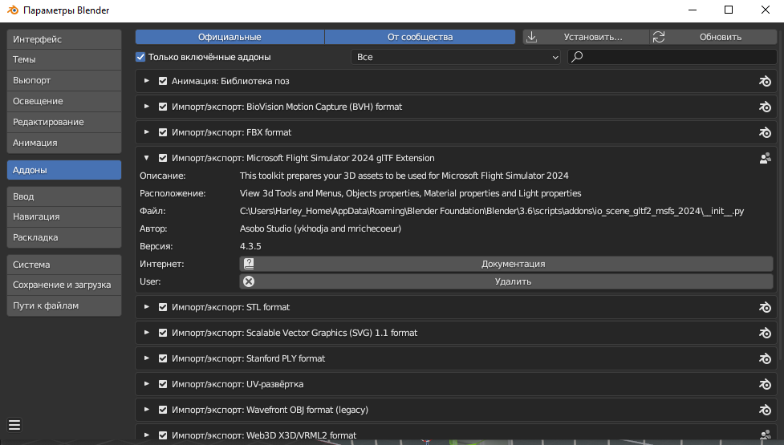
Task: Click the Blender icon on the BioVision BVH row
Action: [765, 107]
